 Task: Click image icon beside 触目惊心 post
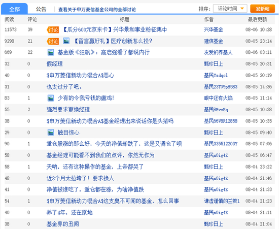(51, 133)
